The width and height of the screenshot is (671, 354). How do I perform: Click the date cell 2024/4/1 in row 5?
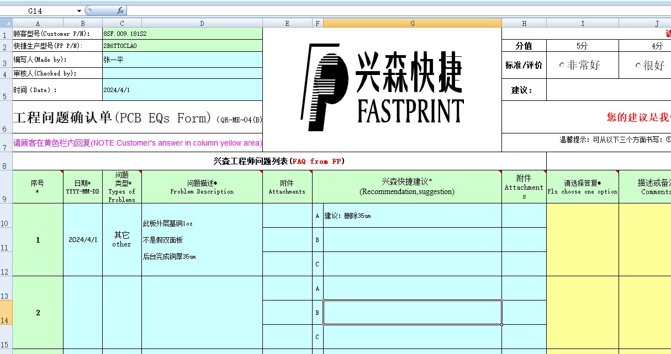click(182, 90)
